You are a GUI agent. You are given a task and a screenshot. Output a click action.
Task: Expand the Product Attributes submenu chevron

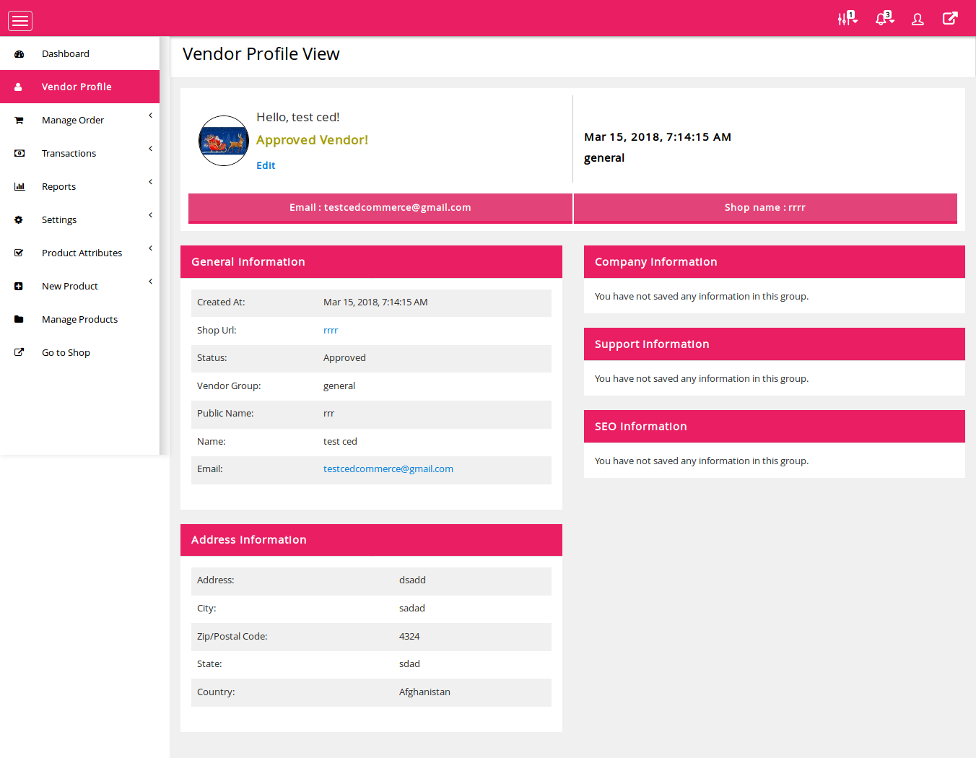(150, 248)
